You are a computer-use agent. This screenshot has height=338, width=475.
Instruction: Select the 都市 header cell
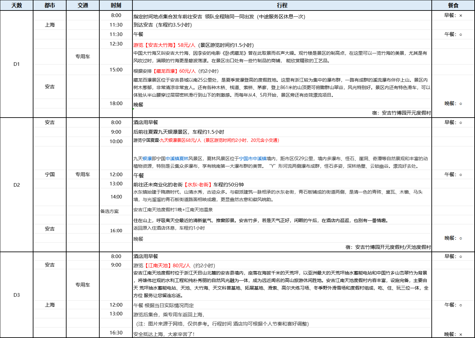point(49,6)
